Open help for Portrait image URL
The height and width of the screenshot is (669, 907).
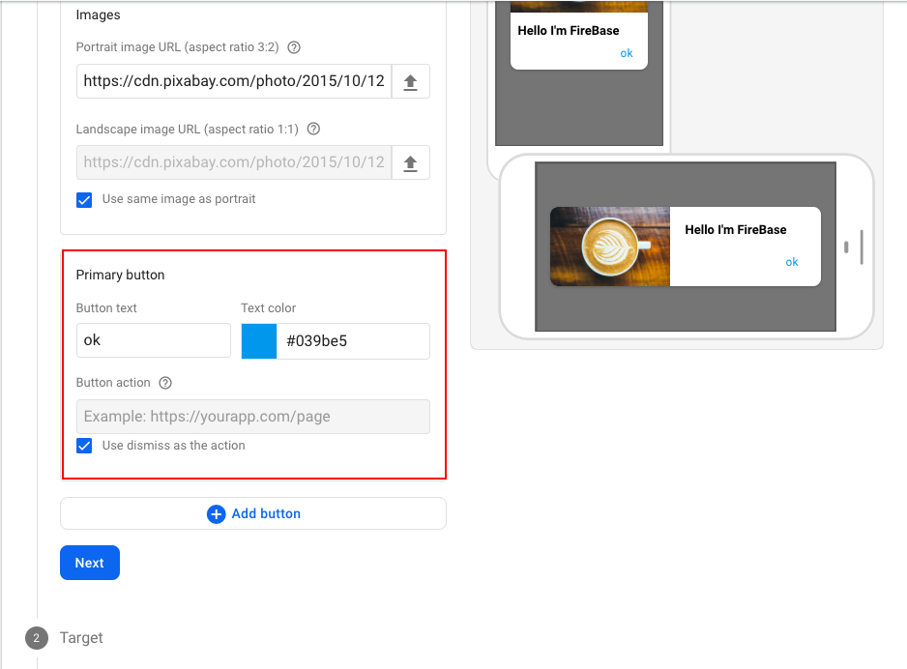point(294,47)
